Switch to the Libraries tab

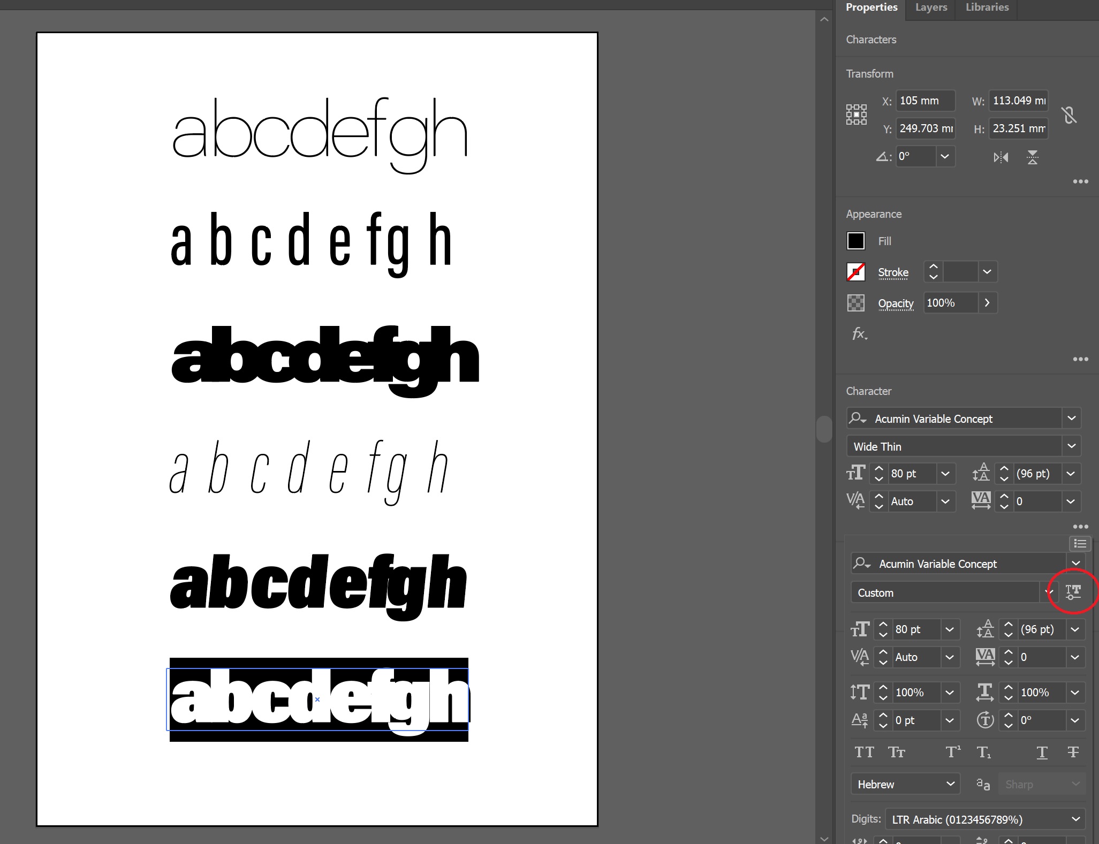pos(987,7)
